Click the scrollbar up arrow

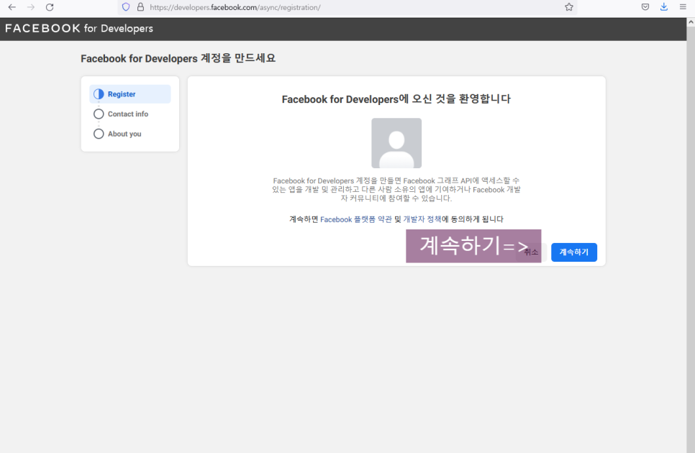[x=691, y=22]
